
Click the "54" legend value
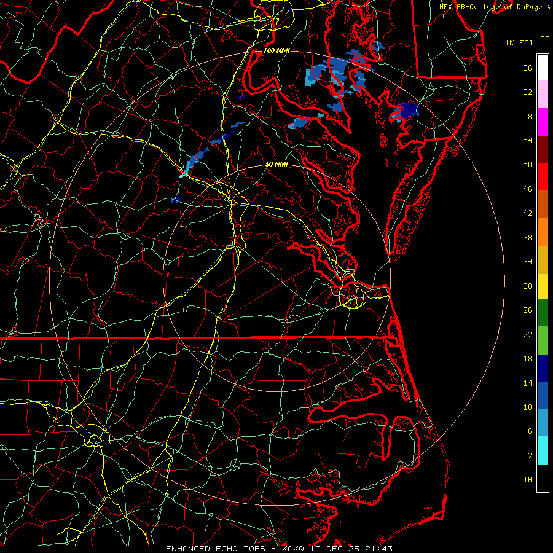coord(528,140)
